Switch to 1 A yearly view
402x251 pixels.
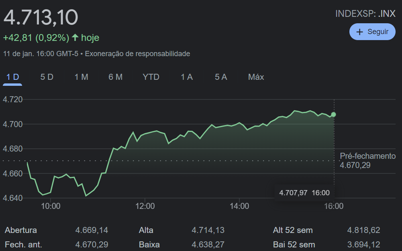click(186, 77)
